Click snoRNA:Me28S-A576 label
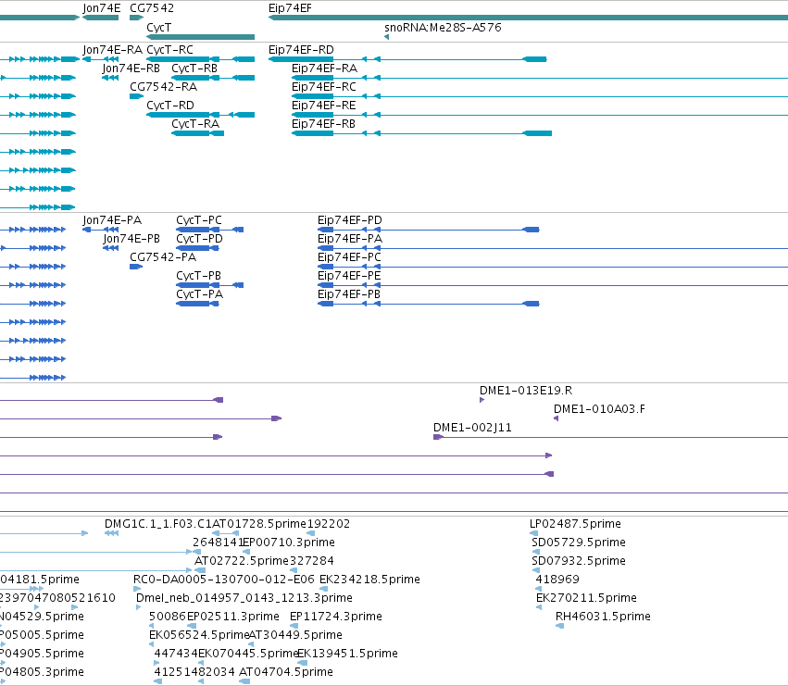 [443, 27]
